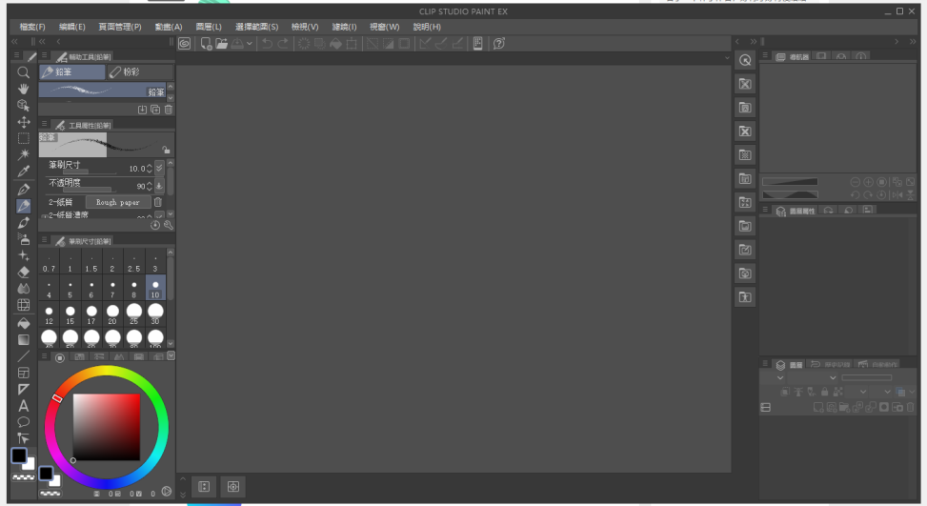Image resolution: width=927 pixels, height=506 pixels.
Task: Pick a shade in the red color square
Action: [x=107, y=427]
